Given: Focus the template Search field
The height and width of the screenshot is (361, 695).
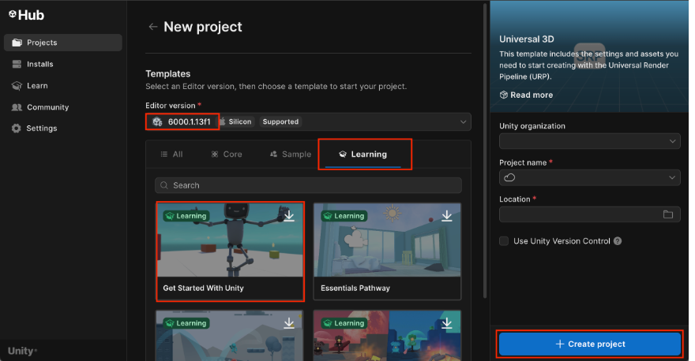Looking at the screenshot, I should 308,185.
